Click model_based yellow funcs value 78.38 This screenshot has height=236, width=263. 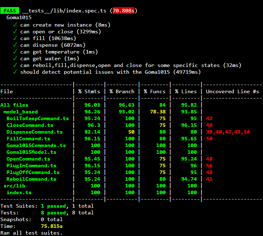[x=158, y=112]
